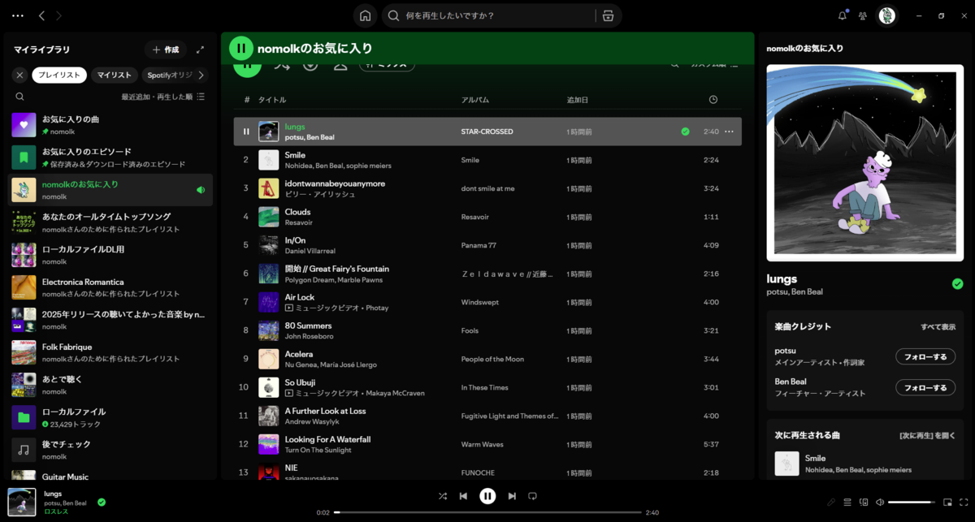Open connect to a device icon
This screenshot has width=975, height=522.
coord(864,503)
